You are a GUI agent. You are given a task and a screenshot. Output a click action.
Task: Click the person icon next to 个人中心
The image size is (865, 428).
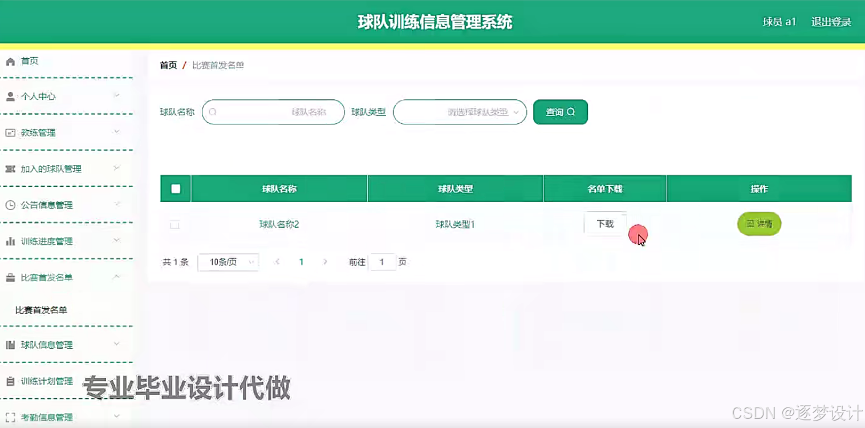point(9,96)
